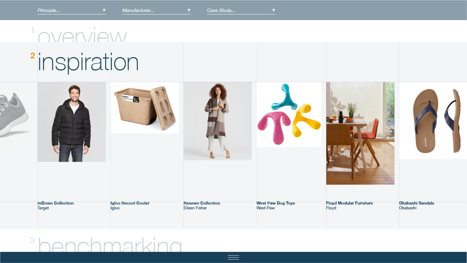The height and width of the screenshot is (263, 467).
Task: Click section number 3 beside benchmarking
Action: 33,240
